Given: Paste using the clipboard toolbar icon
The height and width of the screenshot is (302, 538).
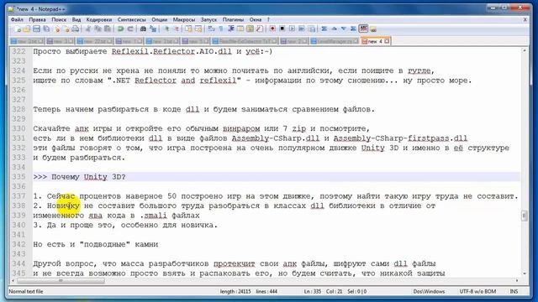Looking at the screenshot, I should click(108, 29).
